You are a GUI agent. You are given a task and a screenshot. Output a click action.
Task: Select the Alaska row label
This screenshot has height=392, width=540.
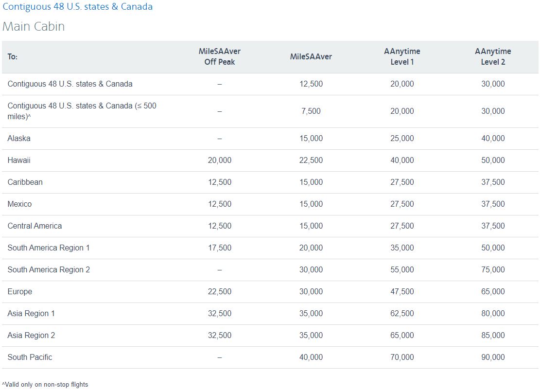(x=19, y=138)
